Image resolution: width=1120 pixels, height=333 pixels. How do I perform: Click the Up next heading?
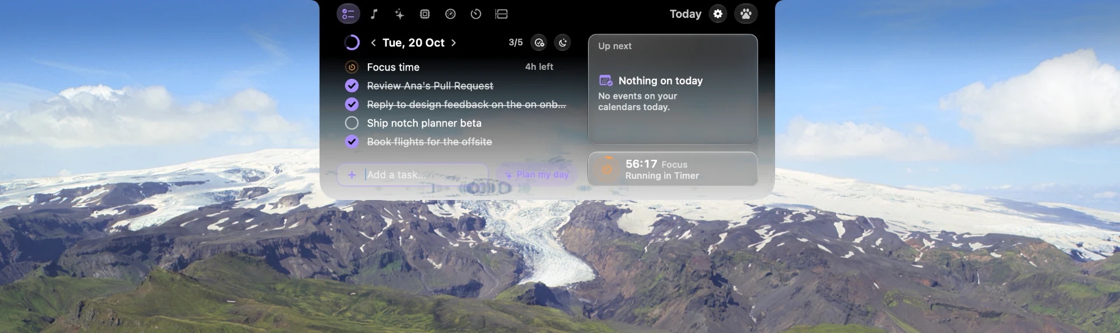615,46
